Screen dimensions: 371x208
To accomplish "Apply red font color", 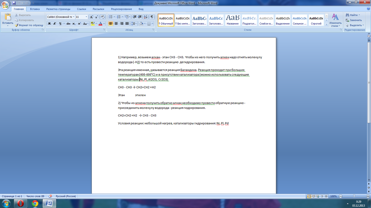I will coord(100,24).
